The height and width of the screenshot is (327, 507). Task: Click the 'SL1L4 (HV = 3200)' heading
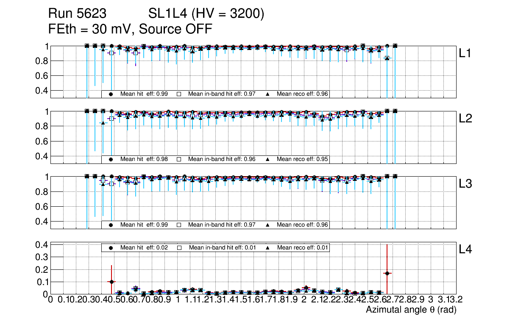(206, 14)
